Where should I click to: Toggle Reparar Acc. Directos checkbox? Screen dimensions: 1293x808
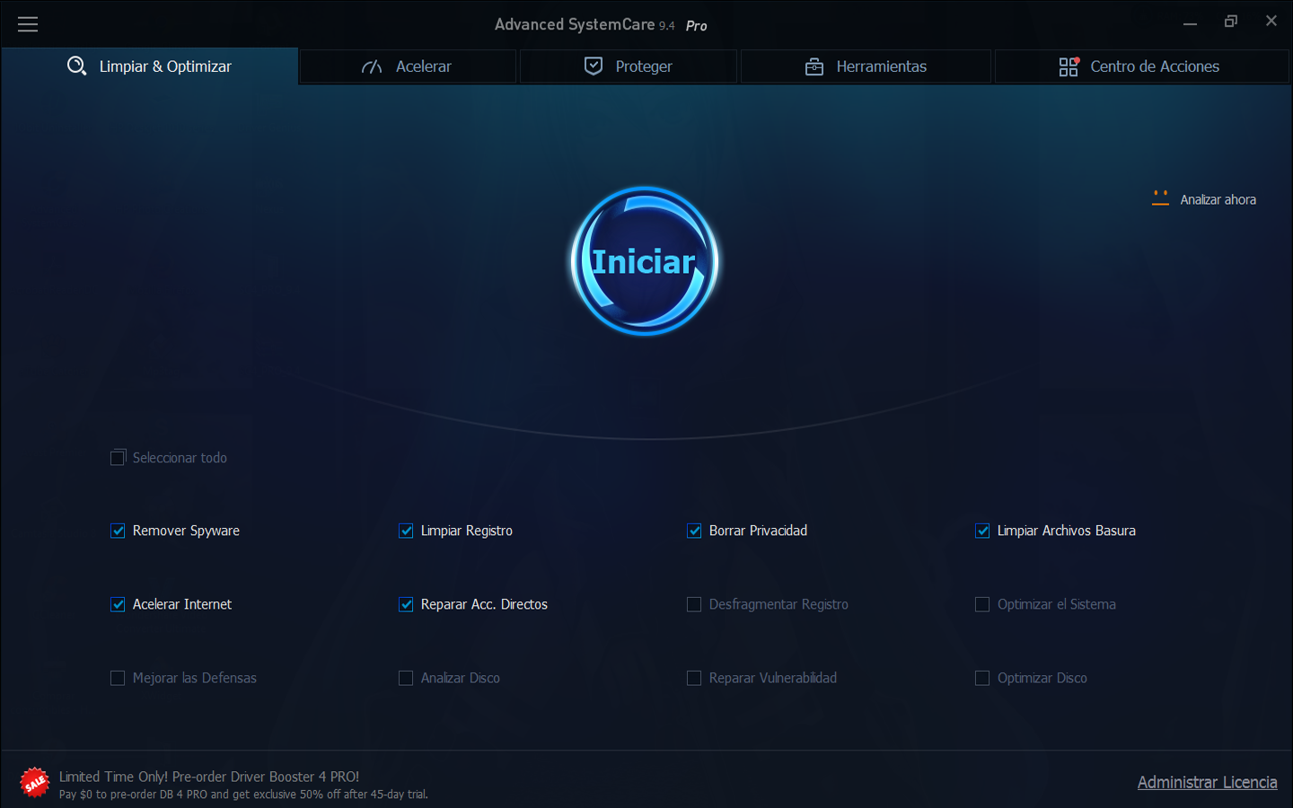coord(406,604)
